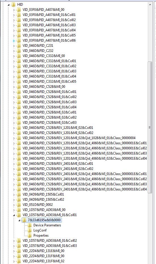This screenshot has width=156, height=264.
Task: Click folder icon of VID_046D&PID_C232
Action: (19, 50)
